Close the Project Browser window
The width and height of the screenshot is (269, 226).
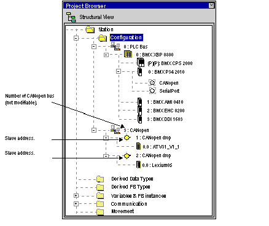pyautogui.click(x=211, y=6)
